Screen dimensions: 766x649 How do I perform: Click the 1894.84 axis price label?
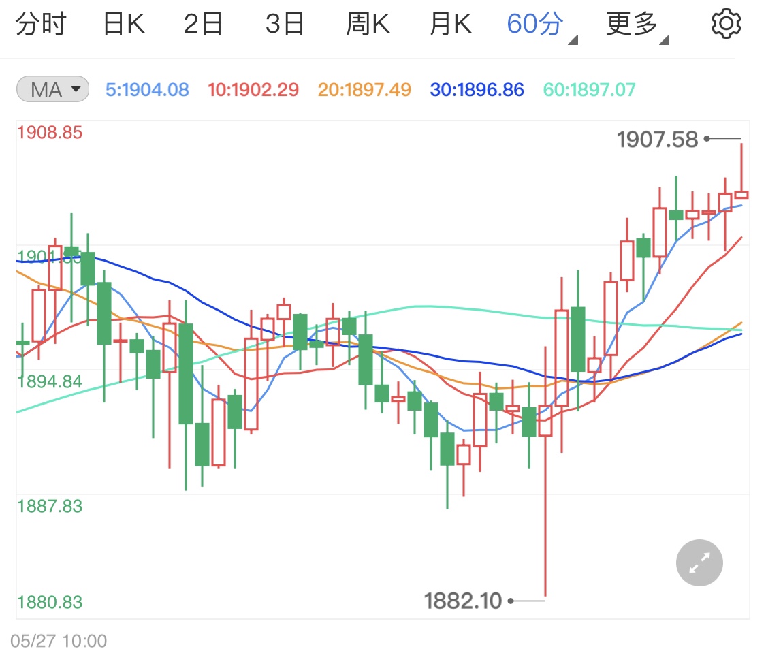click(x=50, y=381)
